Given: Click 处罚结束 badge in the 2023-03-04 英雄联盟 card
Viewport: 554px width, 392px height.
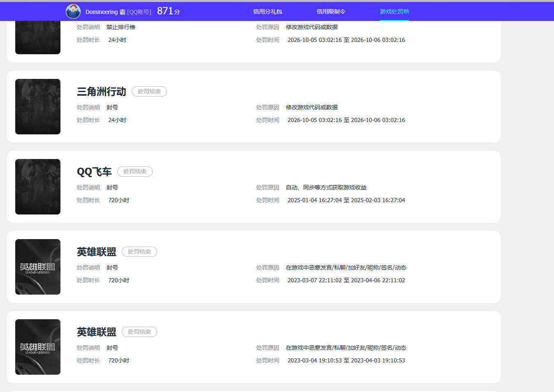Looking at the screenshot, I should point(139,332).
